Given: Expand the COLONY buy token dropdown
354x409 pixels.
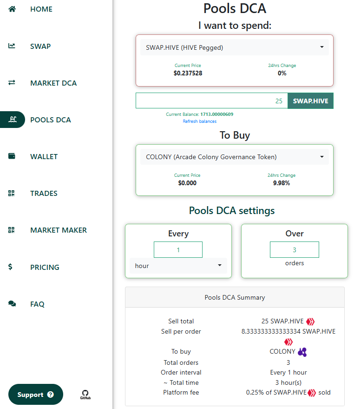Looking at the screenshot, I should (235, 157).
